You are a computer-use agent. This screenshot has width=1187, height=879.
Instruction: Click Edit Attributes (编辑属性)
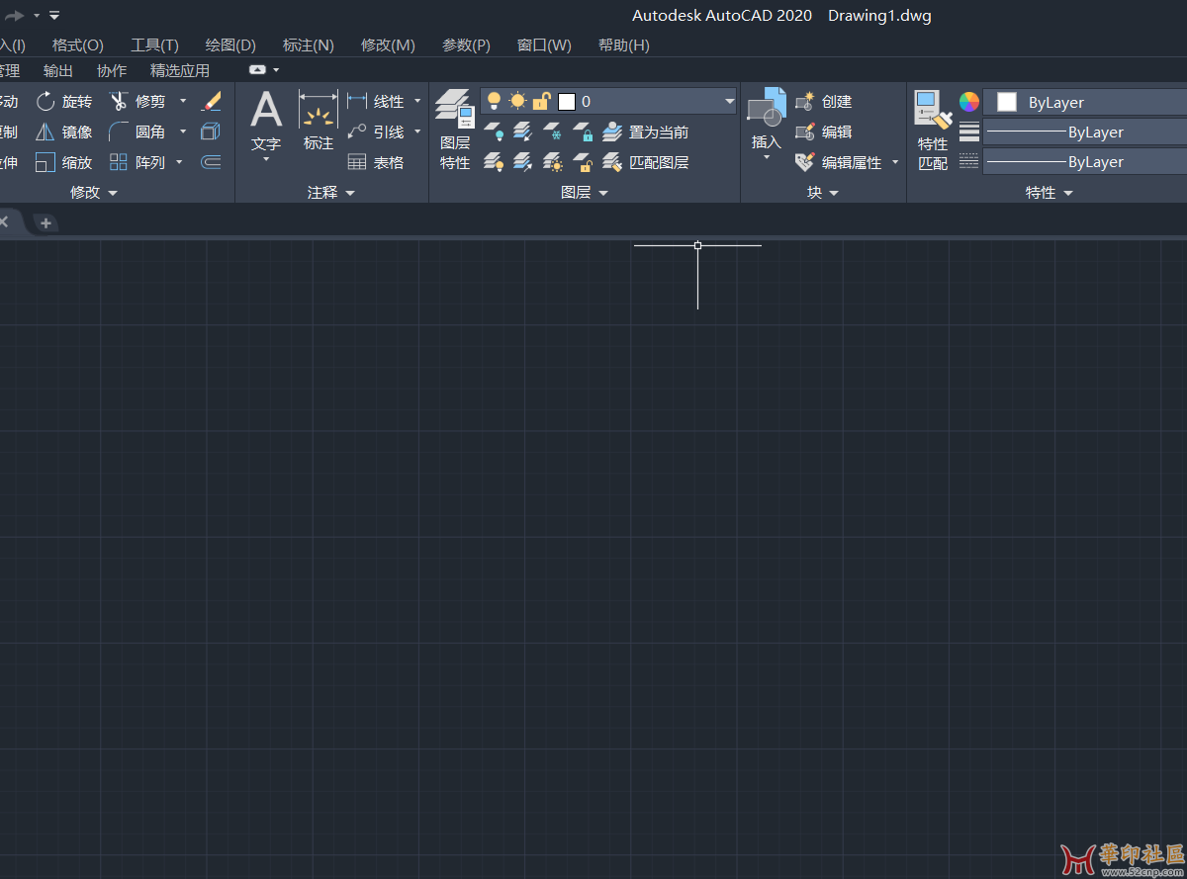point(839,162)
